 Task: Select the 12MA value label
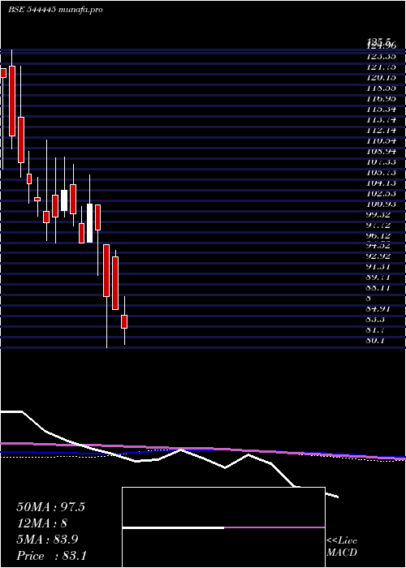(41, 523)
